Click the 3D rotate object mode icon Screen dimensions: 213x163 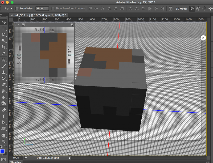coord(192,8)
